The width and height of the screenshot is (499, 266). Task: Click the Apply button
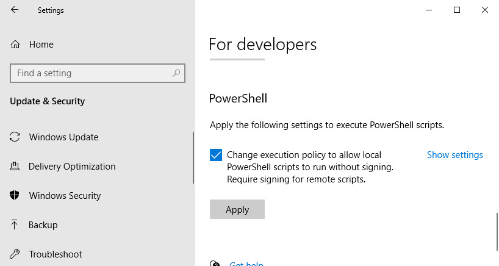[237, 209]
